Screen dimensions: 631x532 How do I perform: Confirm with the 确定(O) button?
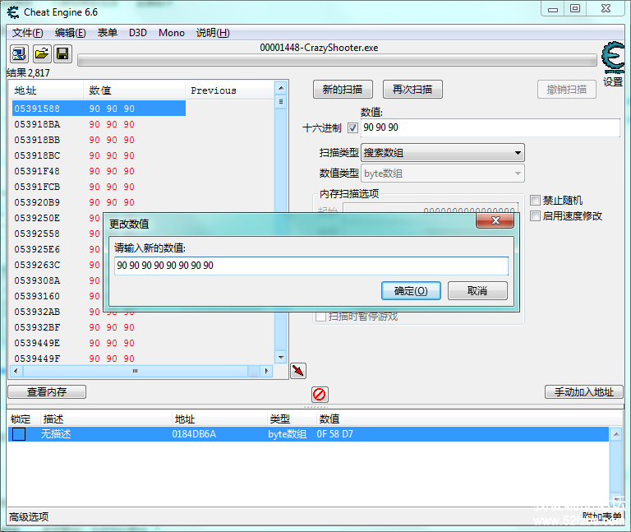[411, 290]
